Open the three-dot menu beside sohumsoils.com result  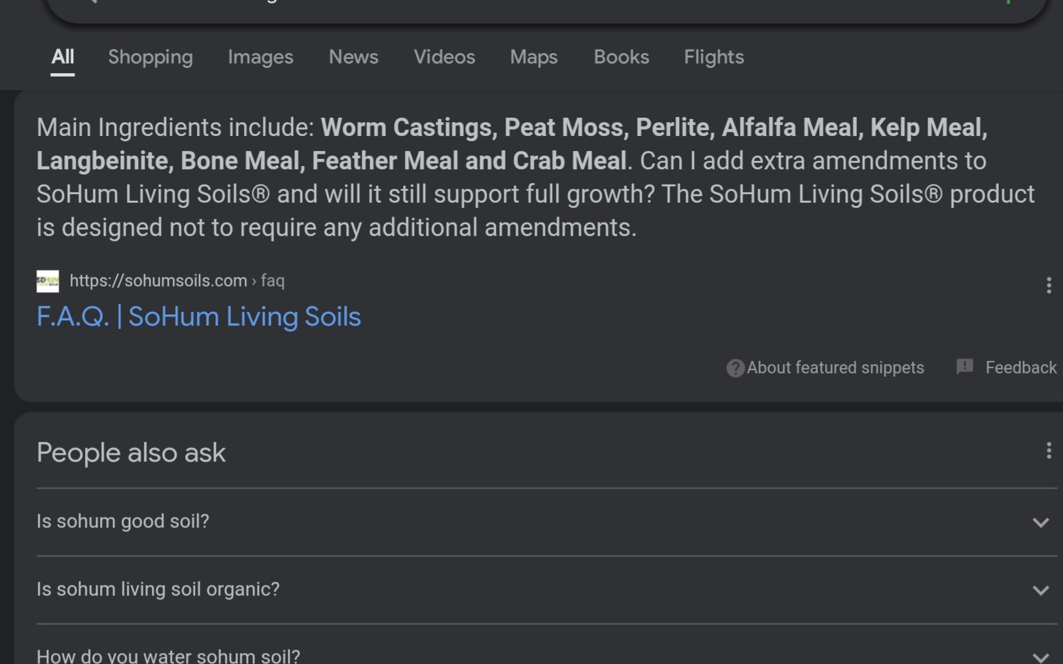(1048, 285)
